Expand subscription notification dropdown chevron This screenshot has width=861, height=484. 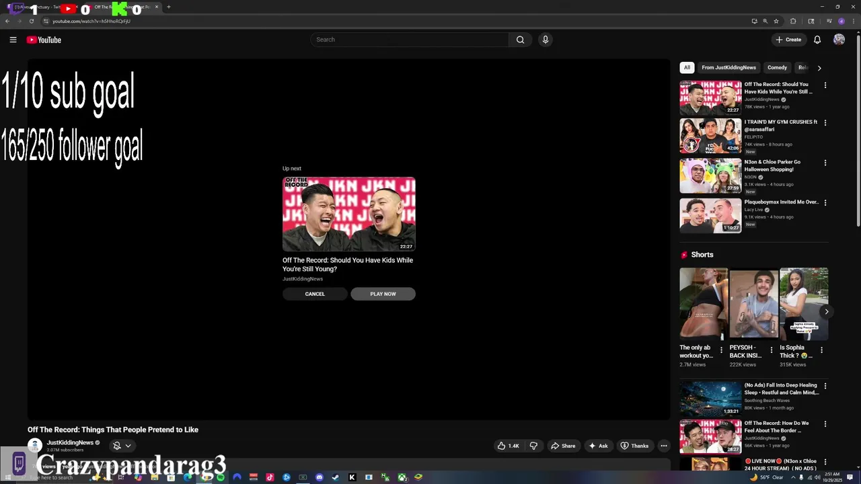coord(128,446)
